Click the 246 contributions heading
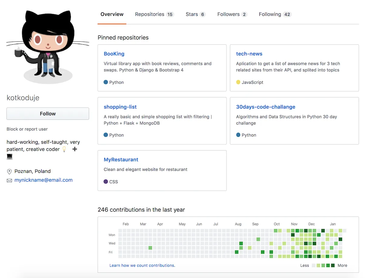 point(141,210)
